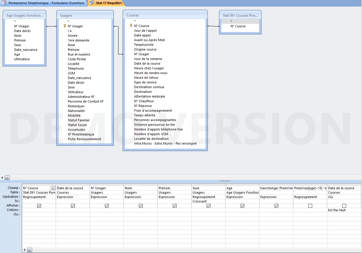362x253 pixels.
Task: Click the form icon on Permanence Telephonique tab
Action: pos(4,3)
